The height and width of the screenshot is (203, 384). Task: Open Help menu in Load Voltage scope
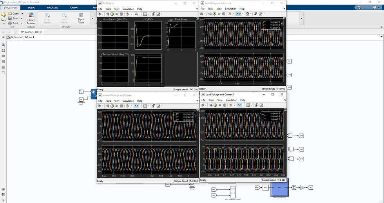click(243, 100)
